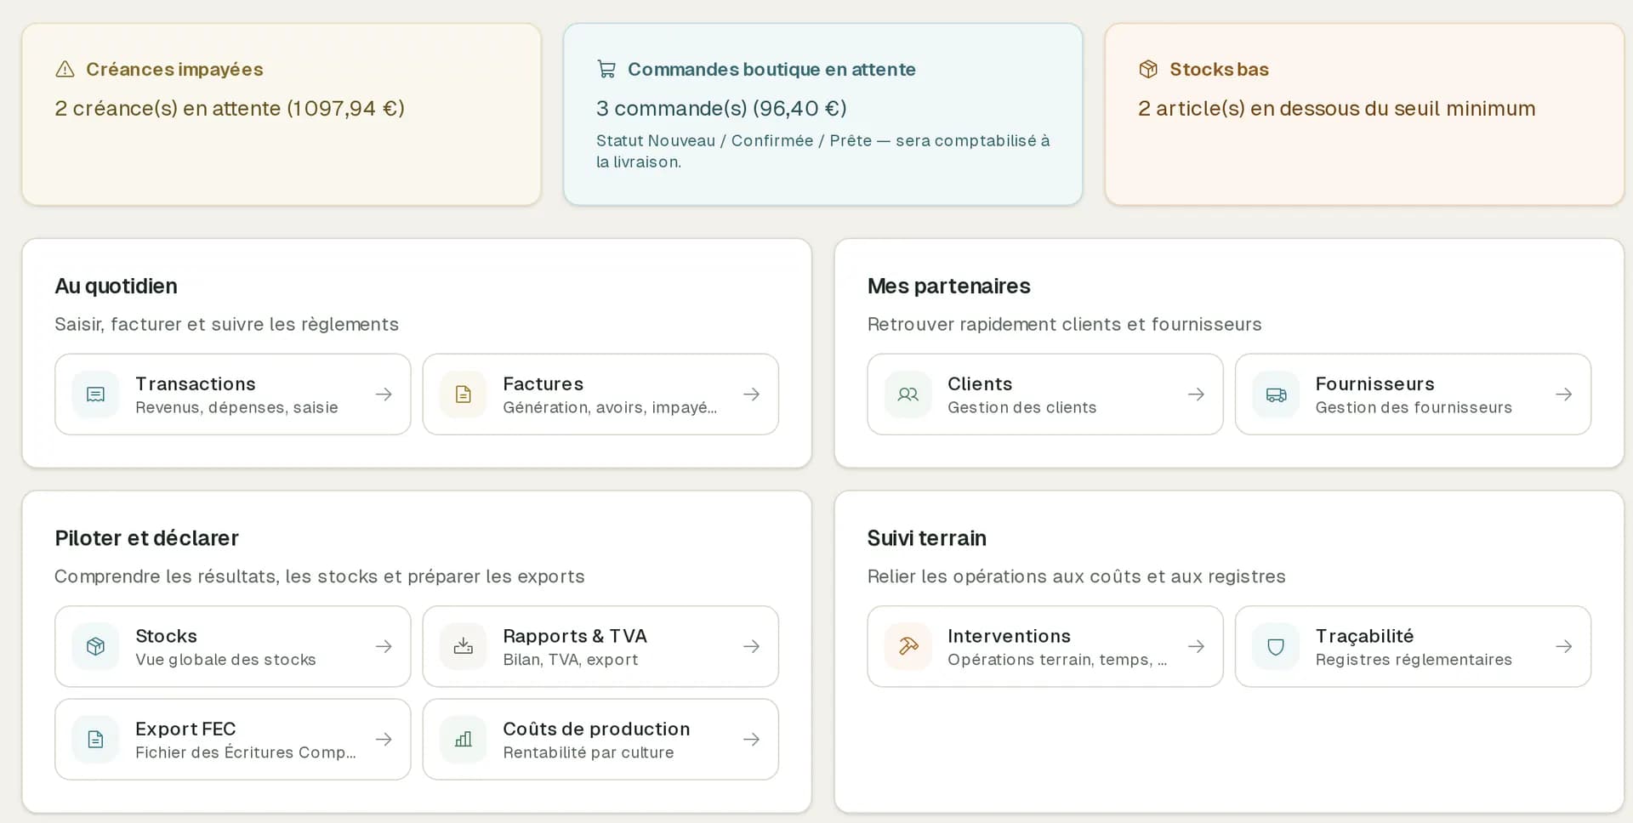Image resolution: width=1633 pixels, height=823 pixels.
Task: Click the arrow on Export FEC card
Action: pos(384,740)
